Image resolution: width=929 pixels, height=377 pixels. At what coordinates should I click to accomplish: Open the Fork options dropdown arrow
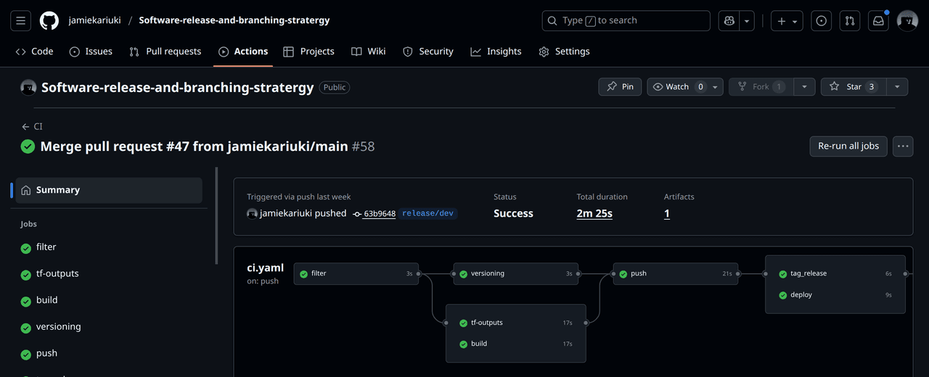click(804, 87)
